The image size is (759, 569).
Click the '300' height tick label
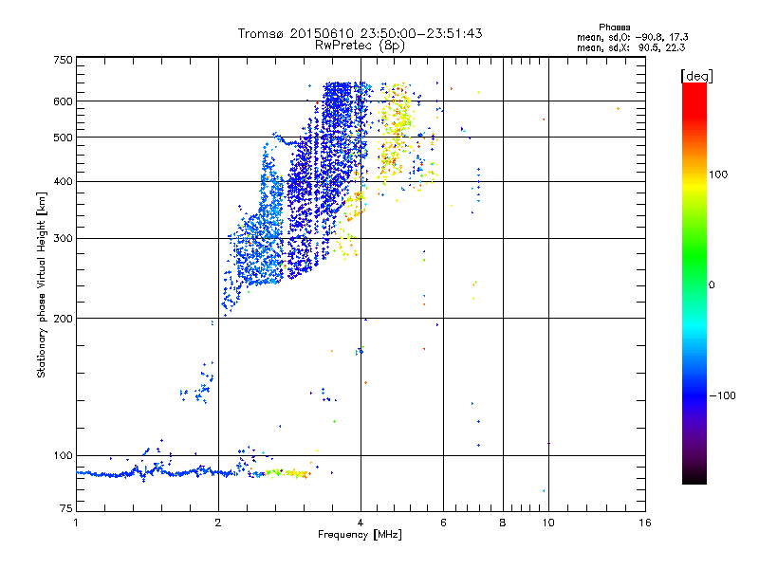pyautogui.click(x=64, y=239)
